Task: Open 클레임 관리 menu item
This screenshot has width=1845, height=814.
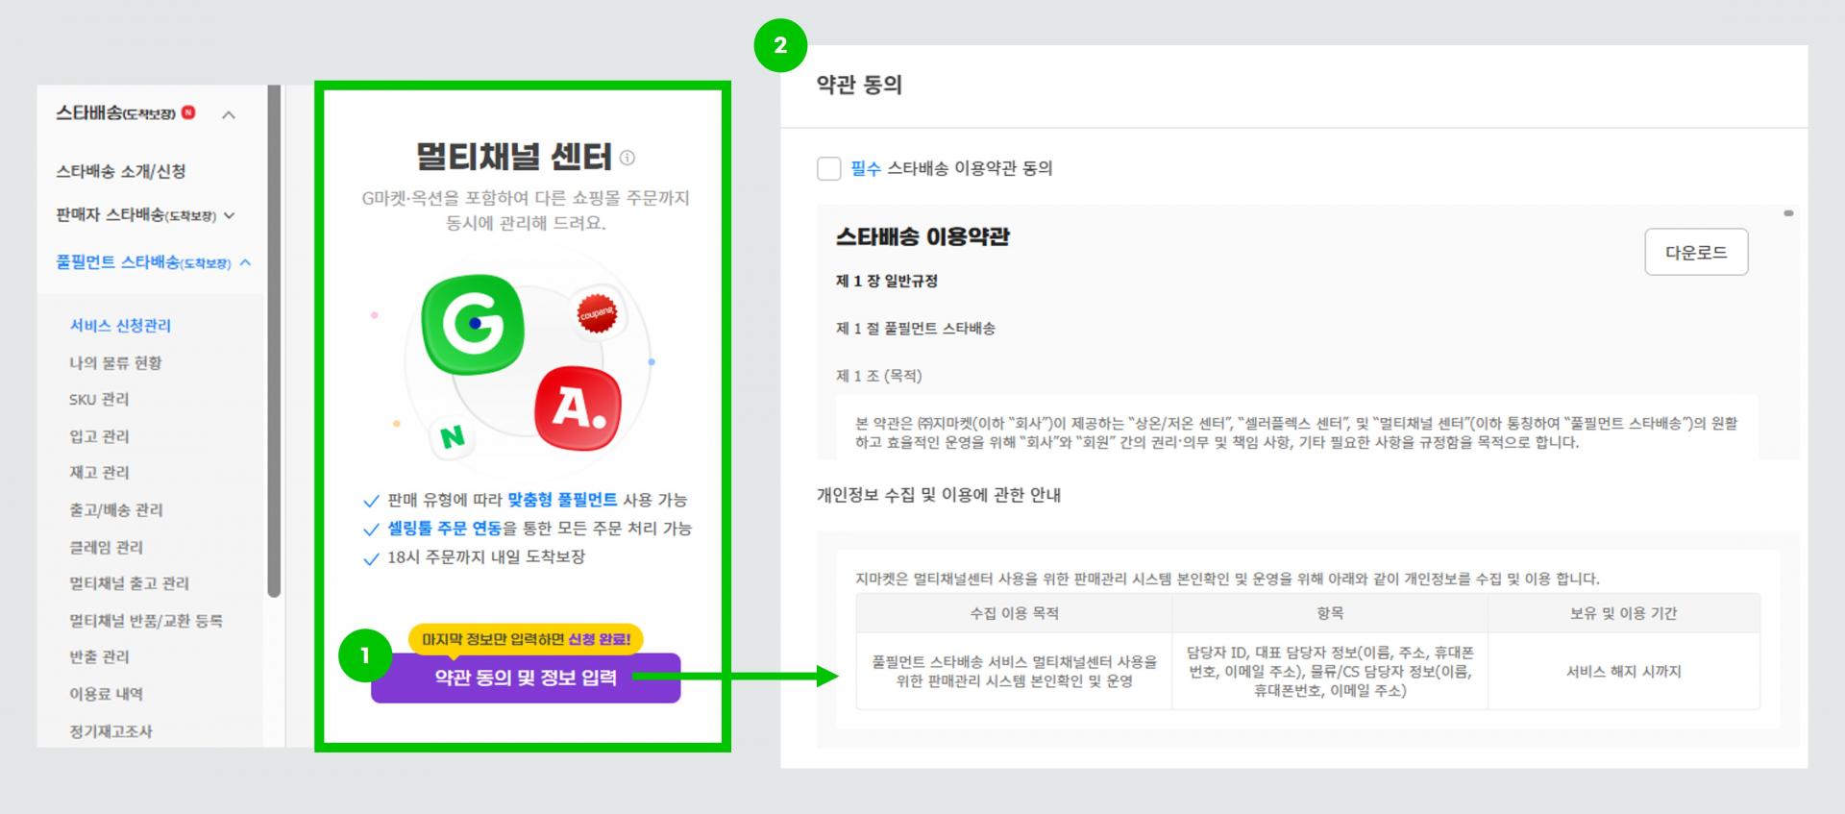Action: point(106,547)
